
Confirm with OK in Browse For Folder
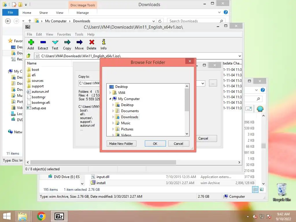coord(155,144)
